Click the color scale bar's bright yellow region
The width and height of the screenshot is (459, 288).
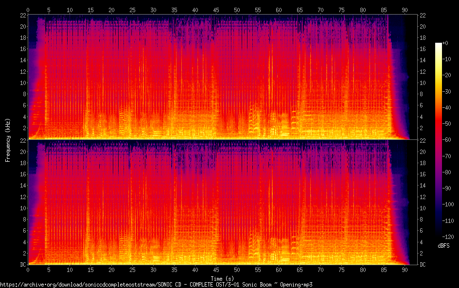point(439,63)
